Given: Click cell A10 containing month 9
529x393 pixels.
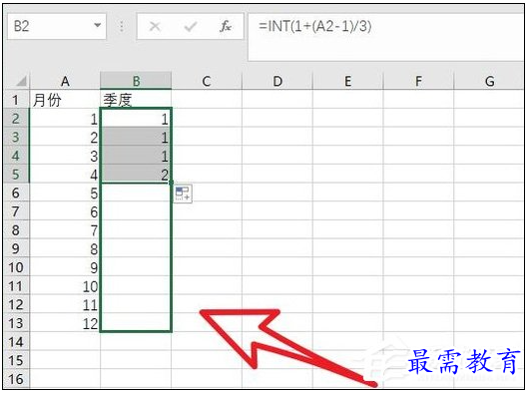Looking at the screenshot, I should coord(65,267).
